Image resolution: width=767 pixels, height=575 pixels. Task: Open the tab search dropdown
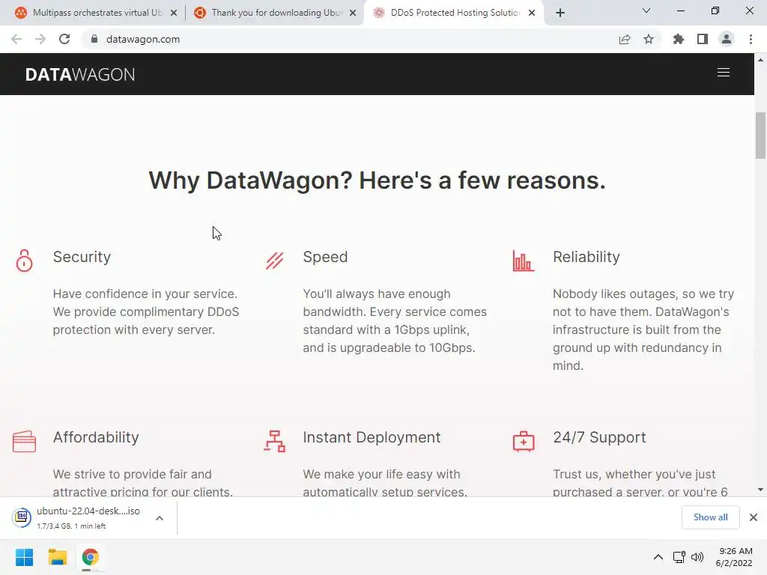[646, 10]
